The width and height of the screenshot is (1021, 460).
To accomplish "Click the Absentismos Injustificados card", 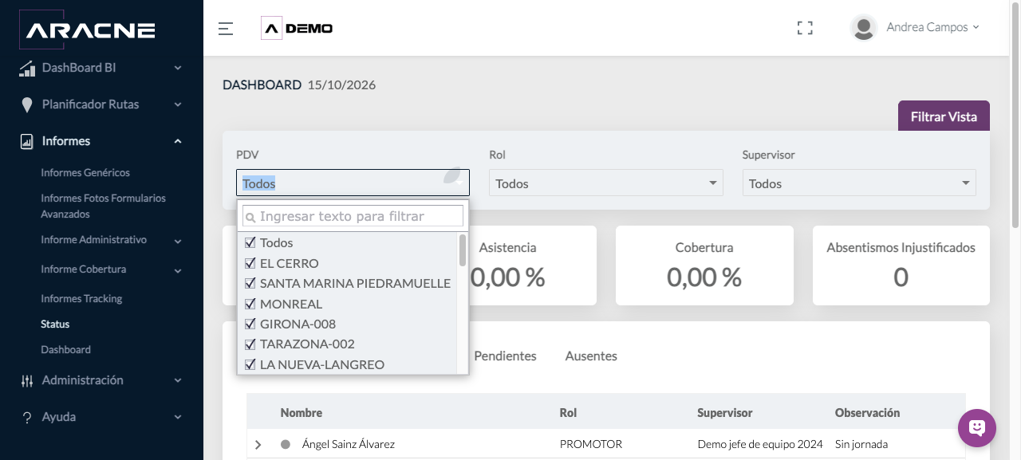I will (901, 265).
